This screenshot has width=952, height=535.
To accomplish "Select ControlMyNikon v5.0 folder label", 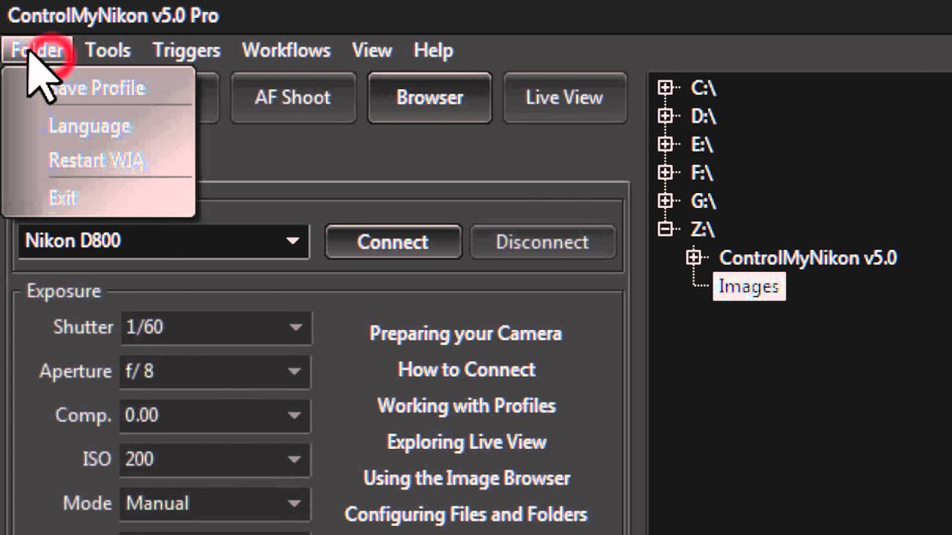I will point(808,258).
